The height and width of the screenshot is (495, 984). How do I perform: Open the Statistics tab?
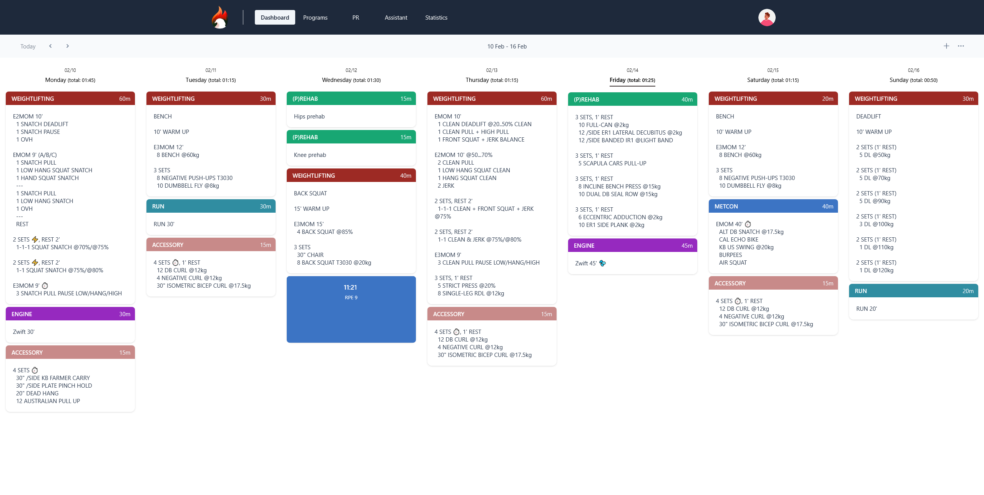pos(436,17)
